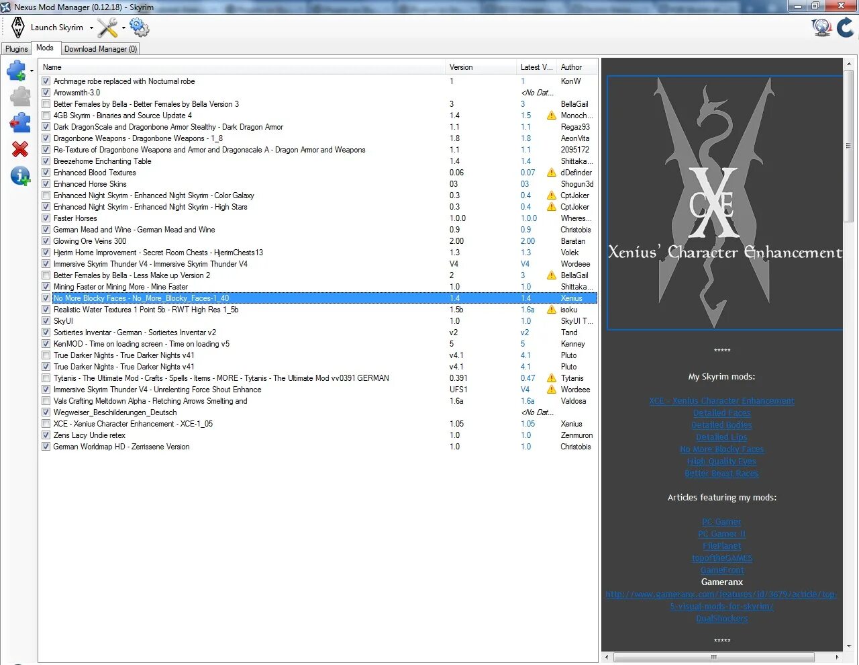
Task: Open the FilePlanet article link
Action: [721, 546]
